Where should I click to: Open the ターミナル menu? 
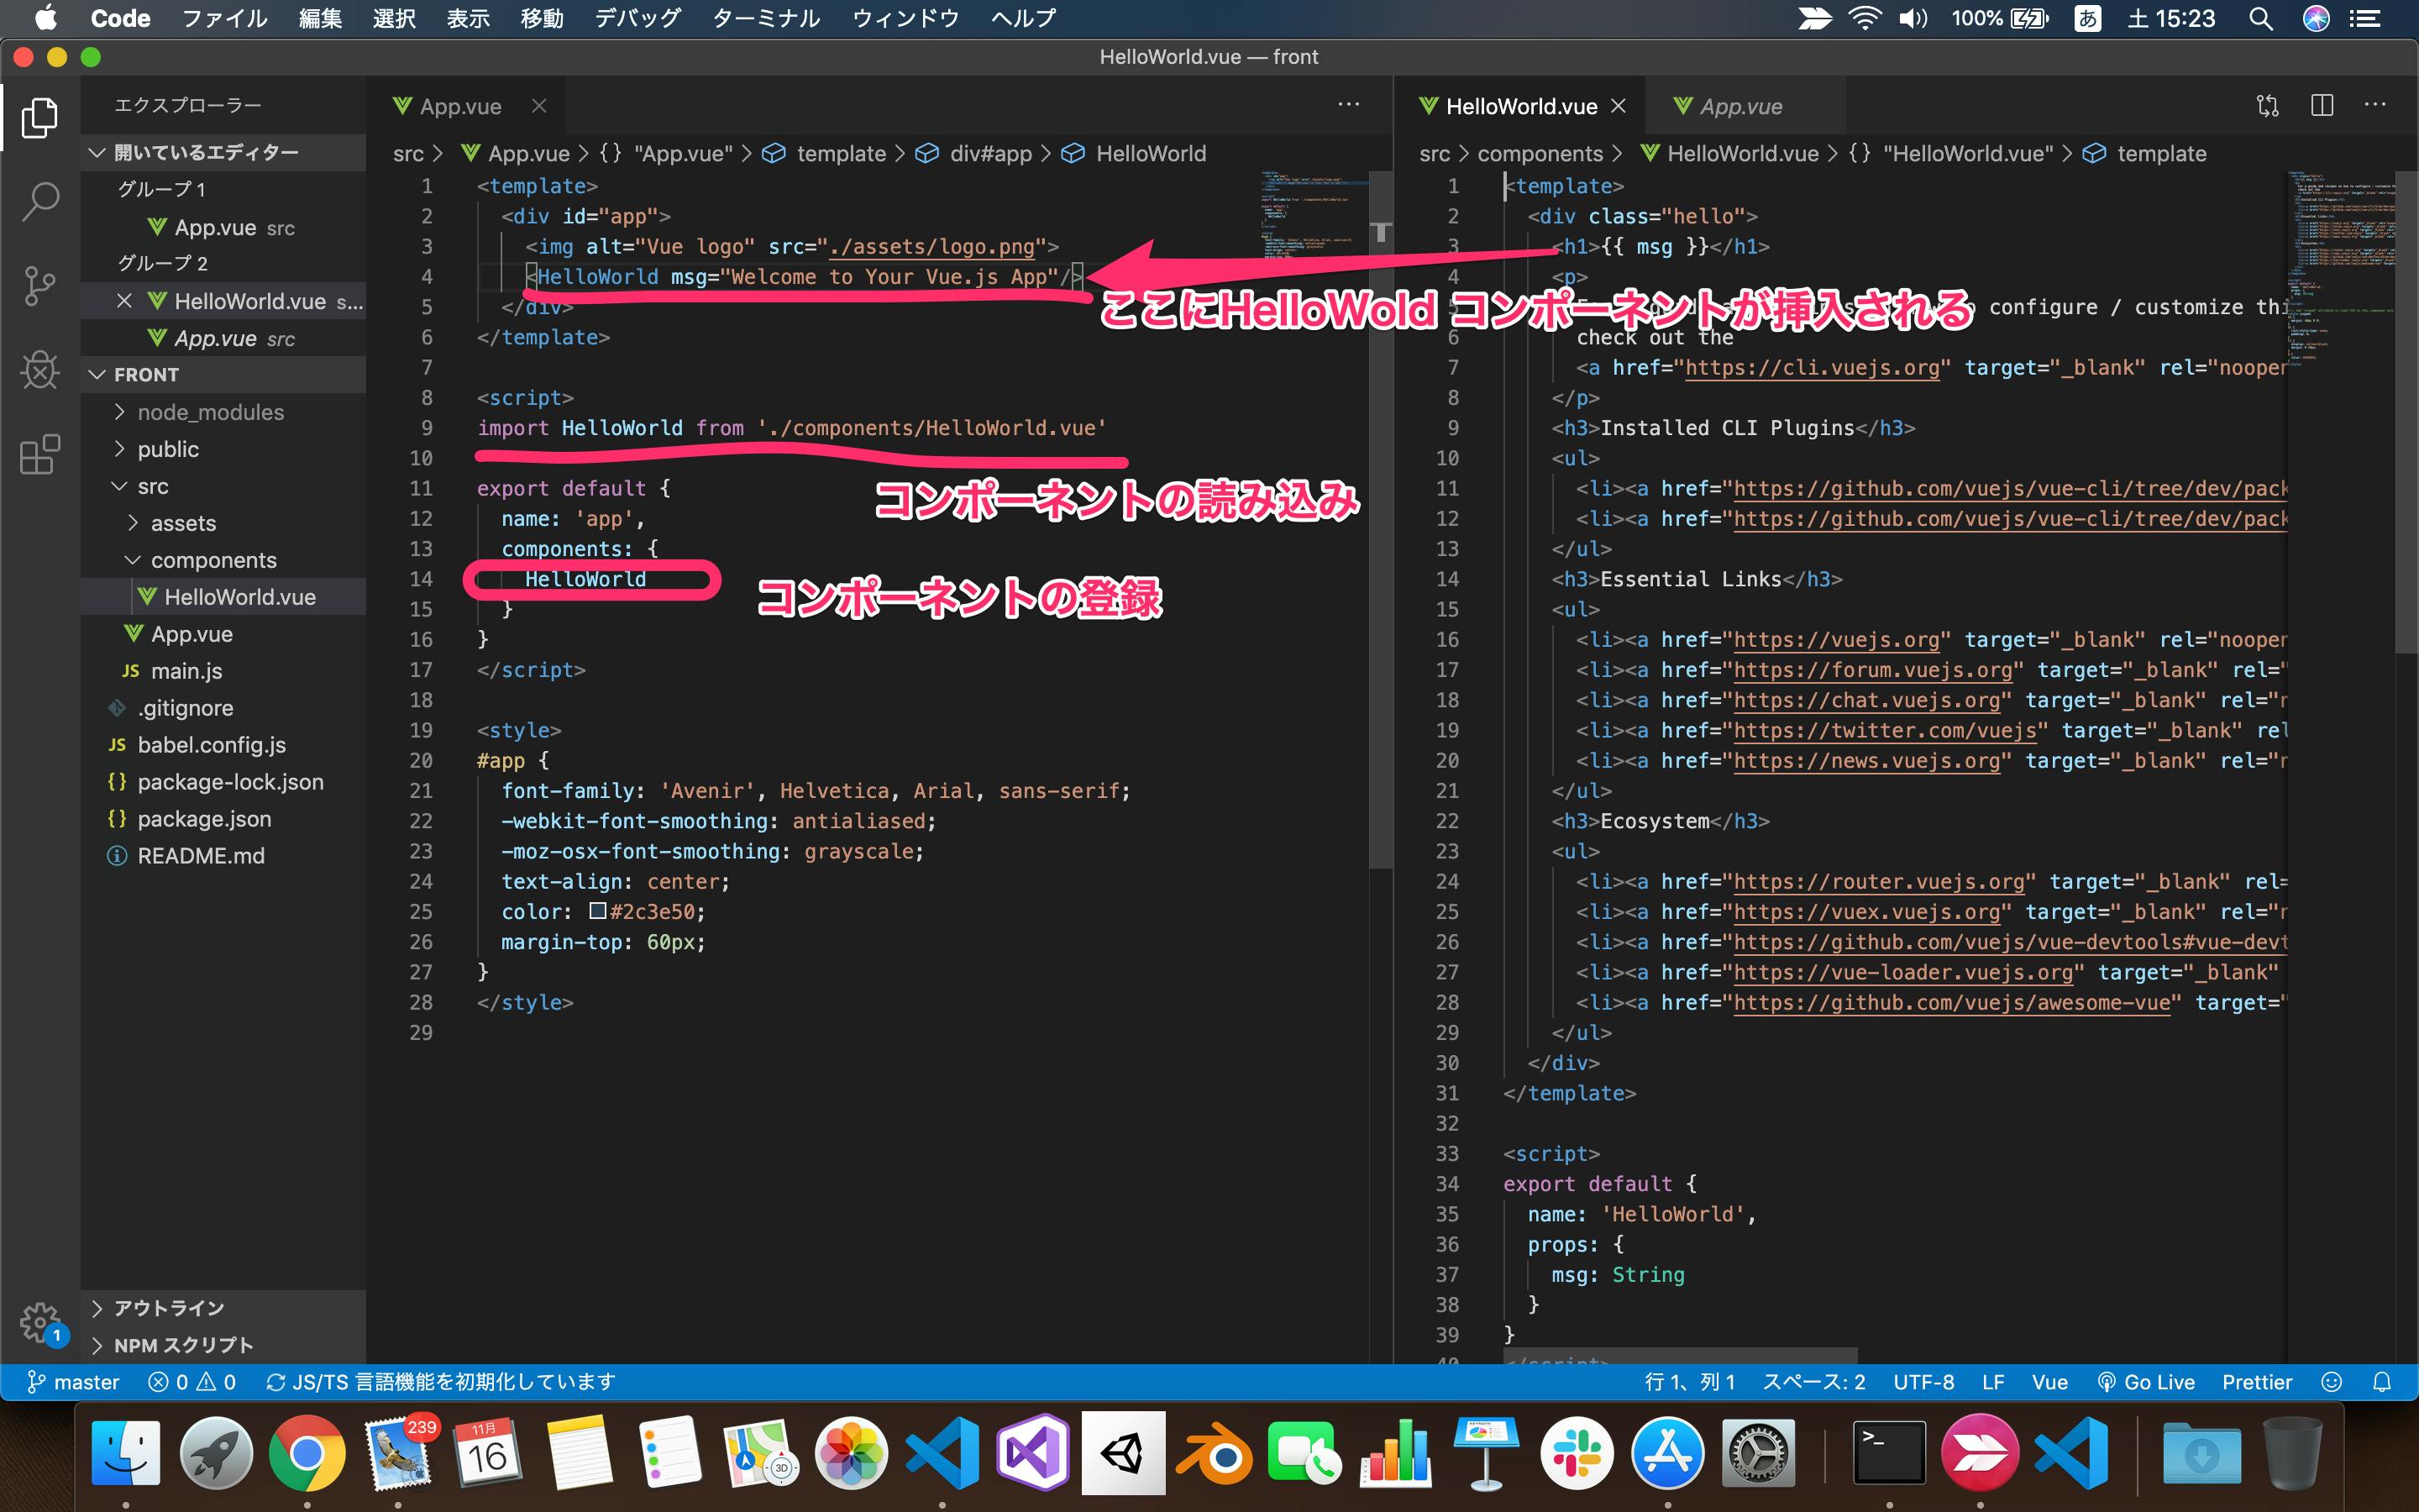click(766, 18)
